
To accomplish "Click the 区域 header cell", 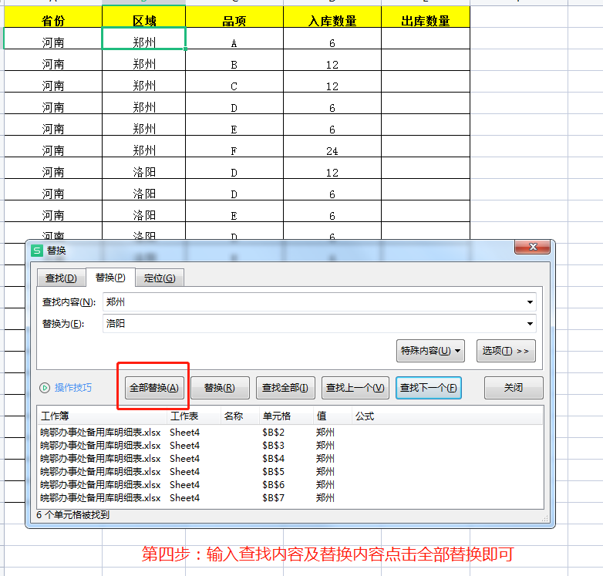I will pos(144,17).
